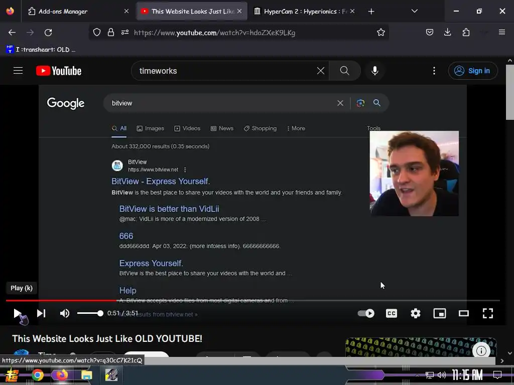Go back to previous page
This screenshot has width=514, height=385.
point(12,33)
